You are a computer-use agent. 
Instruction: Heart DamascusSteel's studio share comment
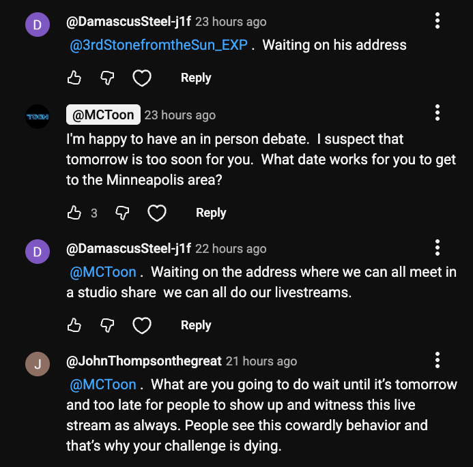point(141,326)
